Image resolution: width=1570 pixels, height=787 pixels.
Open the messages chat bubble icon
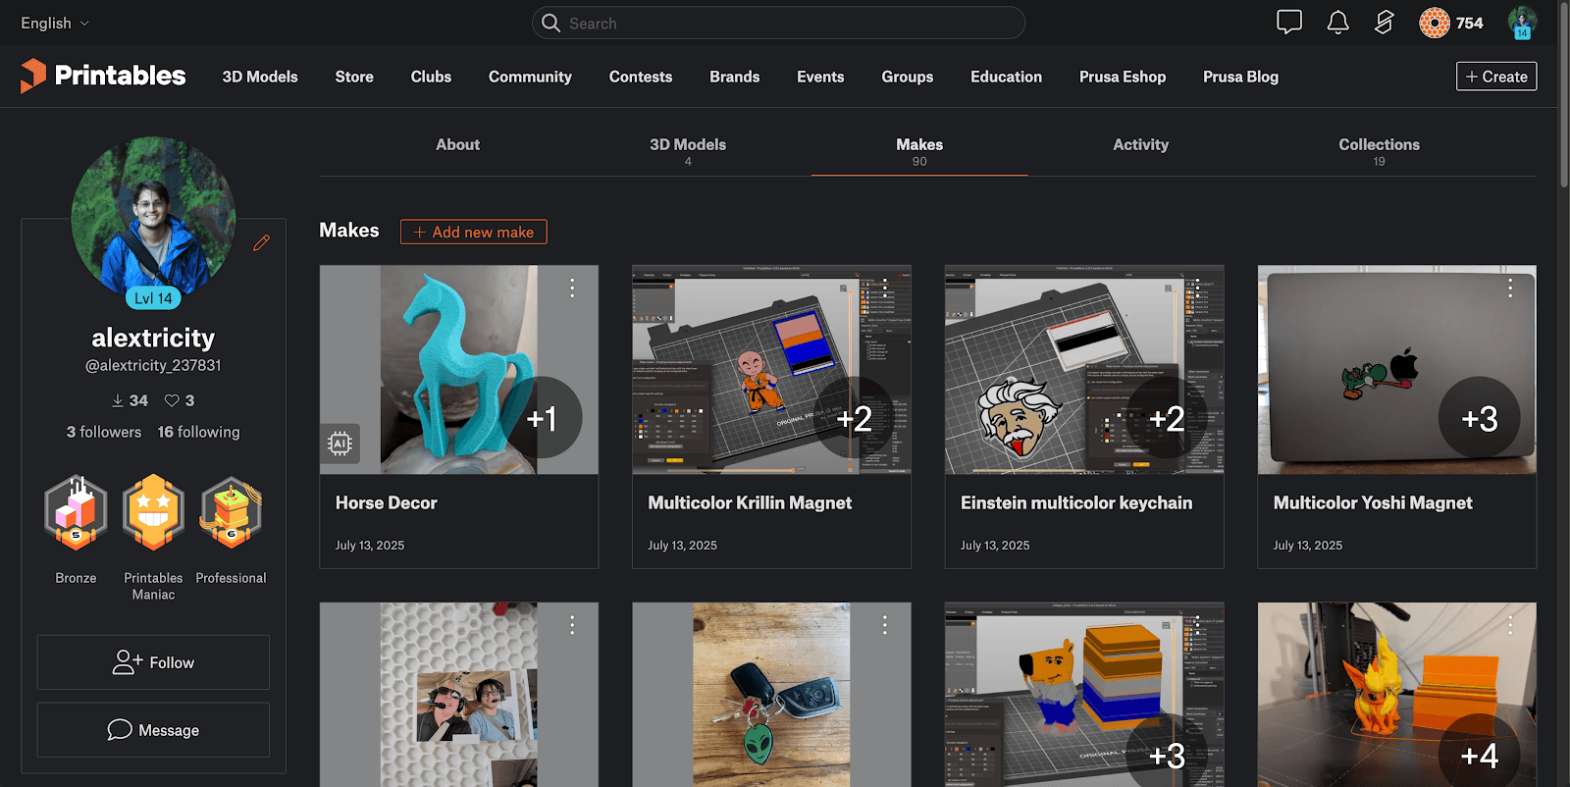pos(1288,23)
